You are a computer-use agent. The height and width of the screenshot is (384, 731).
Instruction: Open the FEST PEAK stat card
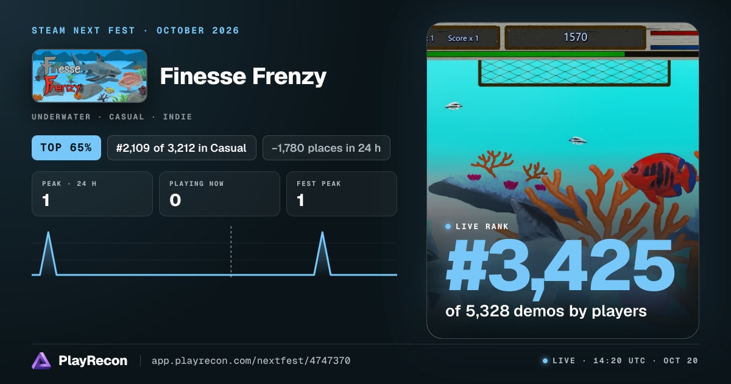point(342,194)
